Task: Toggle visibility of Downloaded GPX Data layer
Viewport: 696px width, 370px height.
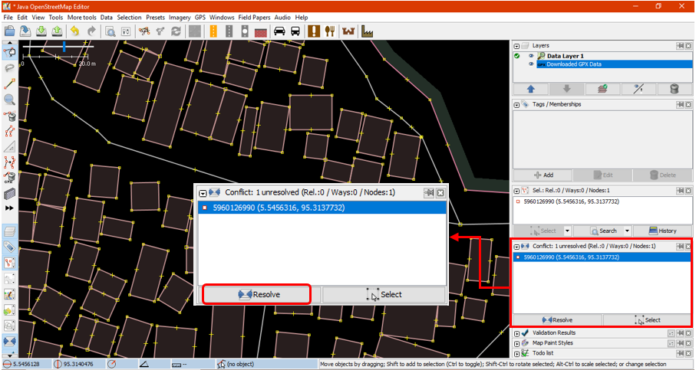Action: 531,64
